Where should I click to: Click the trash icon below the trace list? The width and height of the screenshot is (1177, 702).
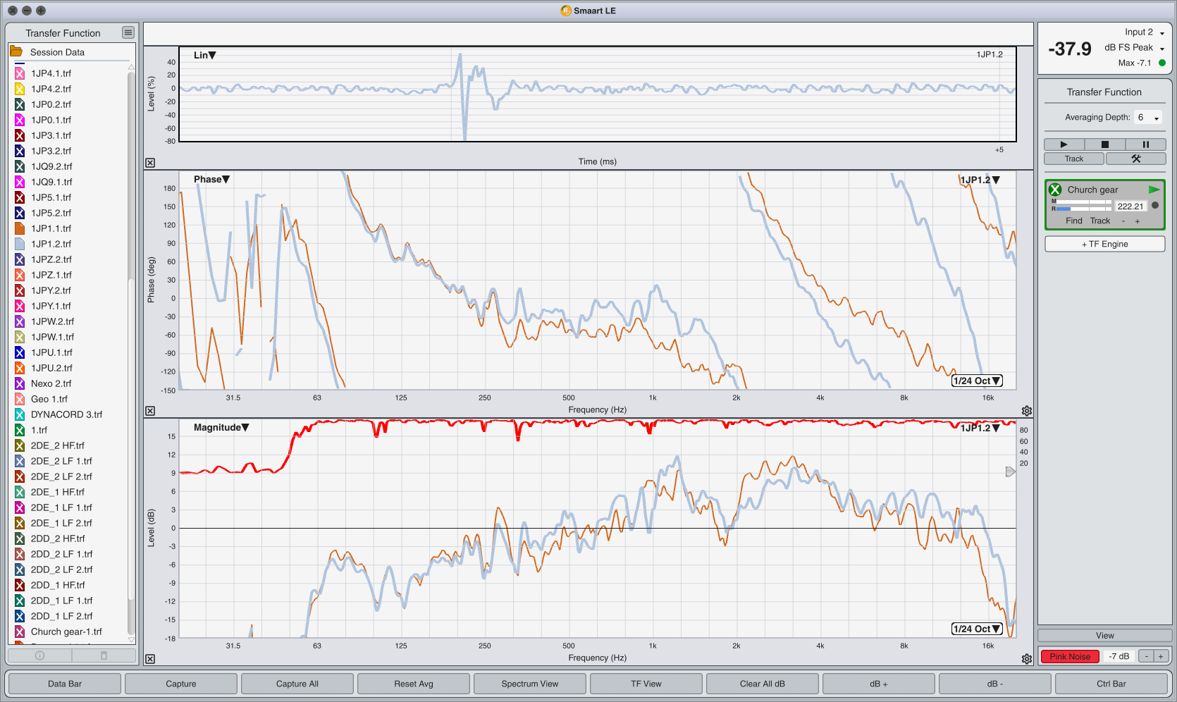click(x=104, y=655)
